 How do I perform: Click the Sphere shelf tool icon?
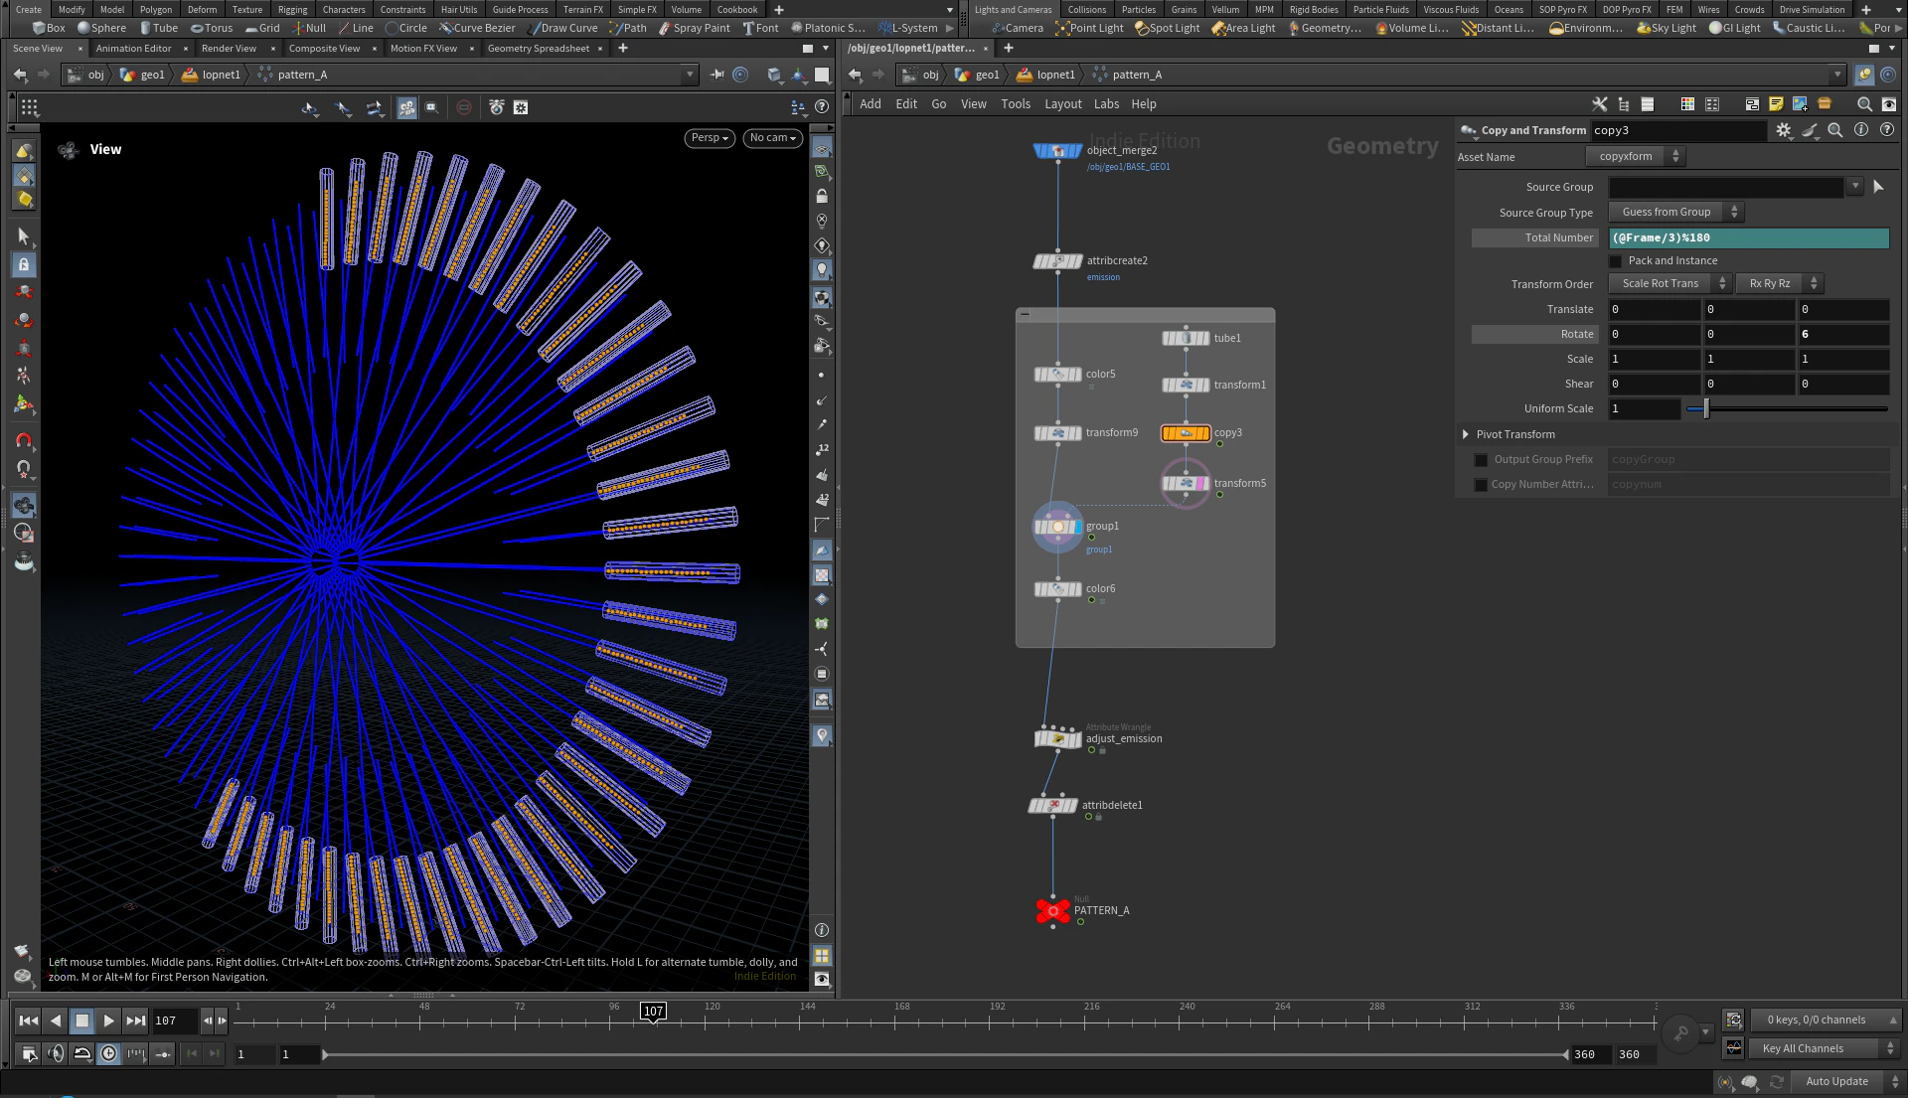pyautogui.click(x=84, y=28)
